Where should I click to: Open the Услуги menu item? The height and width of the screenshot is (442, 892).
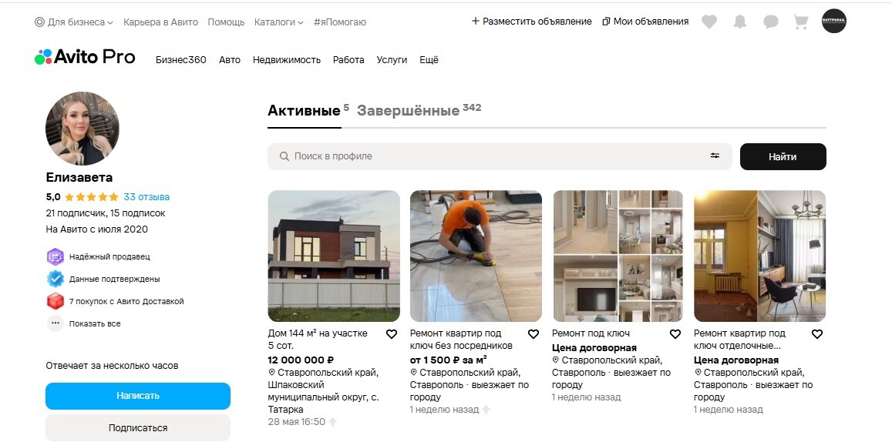(x=392, y=59)
